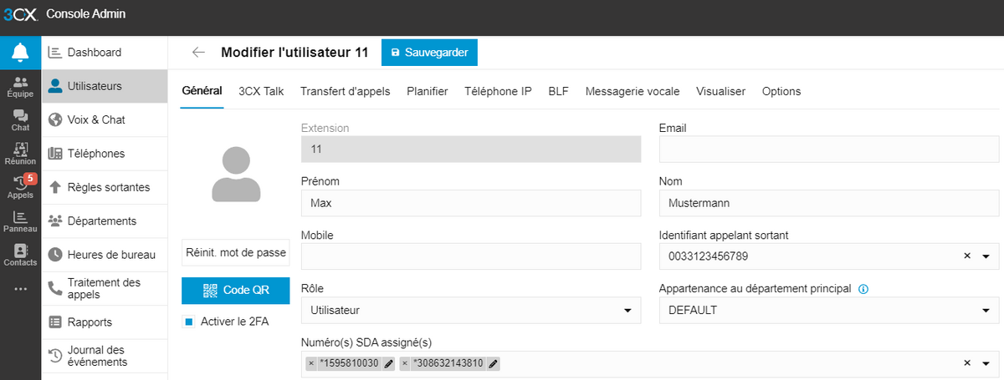Click info icon next to département principal

[863, 289]
